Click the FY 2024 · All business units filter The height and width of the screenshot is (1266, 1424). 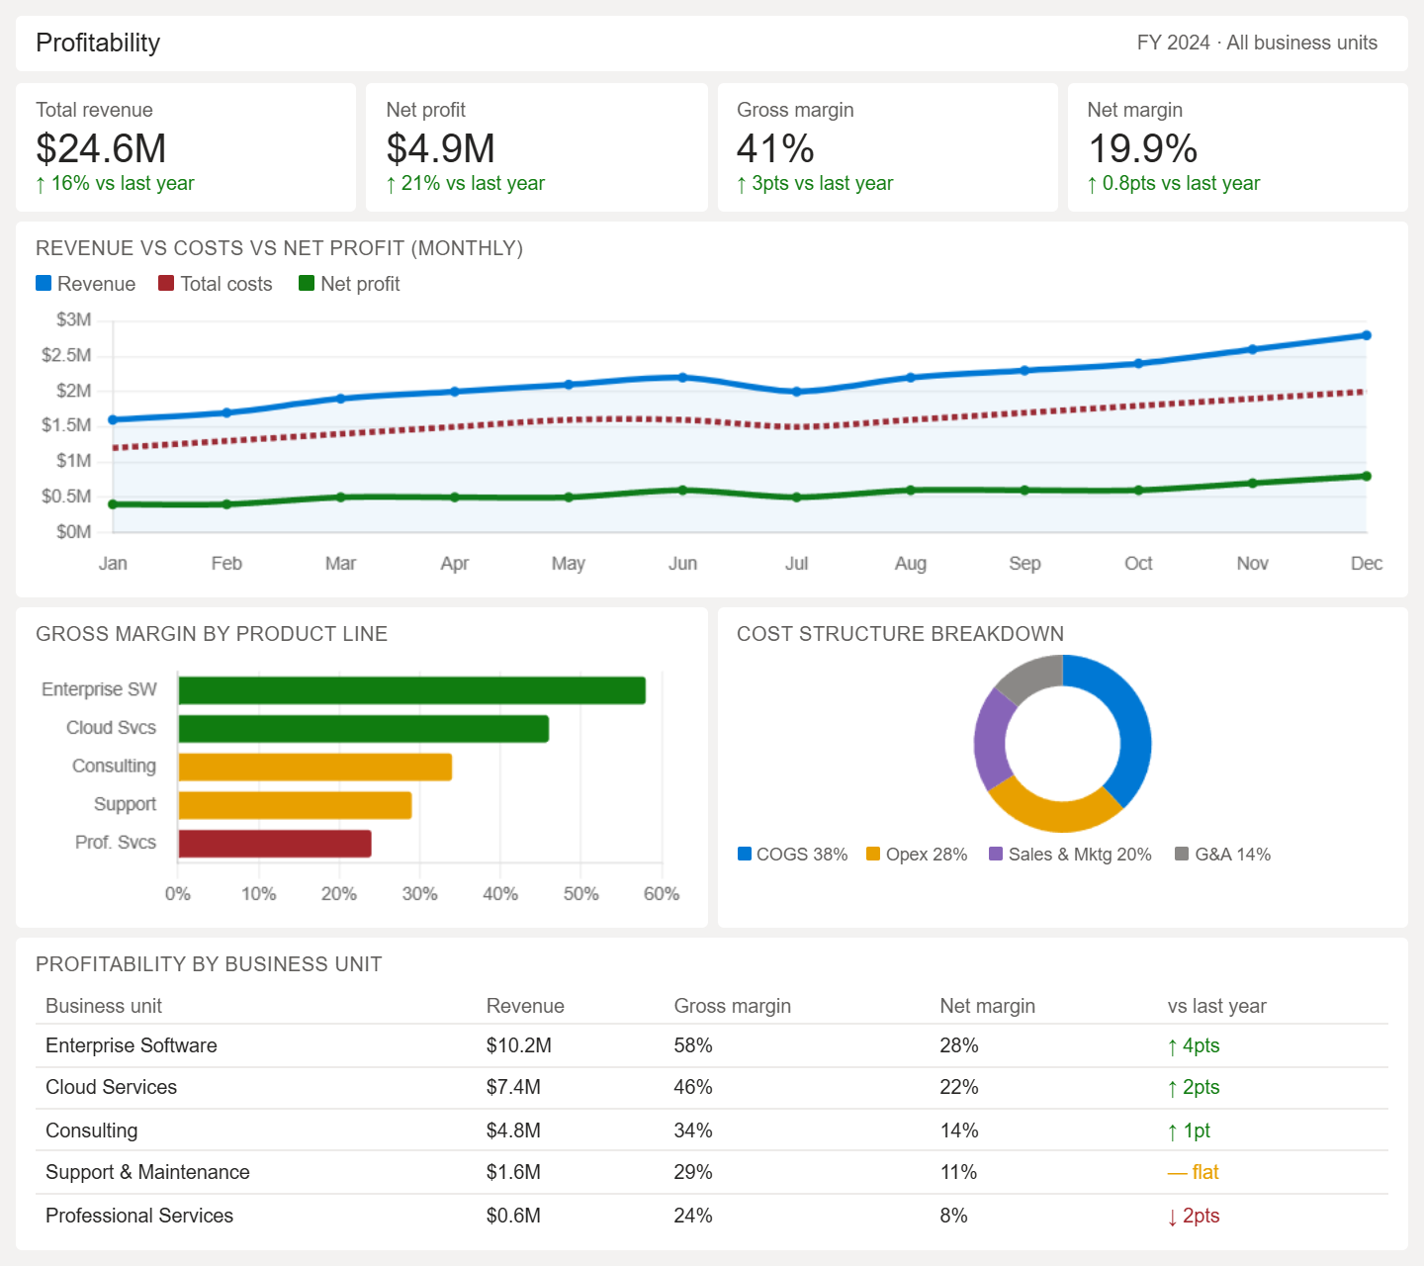point(1257,43)
